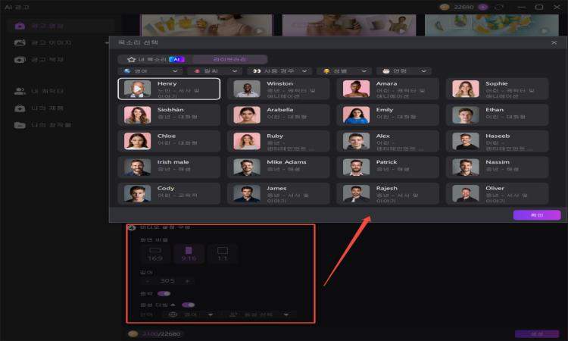The height and width of the screenshot is (341, 568).
Task: Open the second template video thumbnail
Action: (x=349, y=25)
